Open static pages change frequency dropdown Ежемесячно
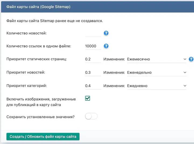 point(157,59)
